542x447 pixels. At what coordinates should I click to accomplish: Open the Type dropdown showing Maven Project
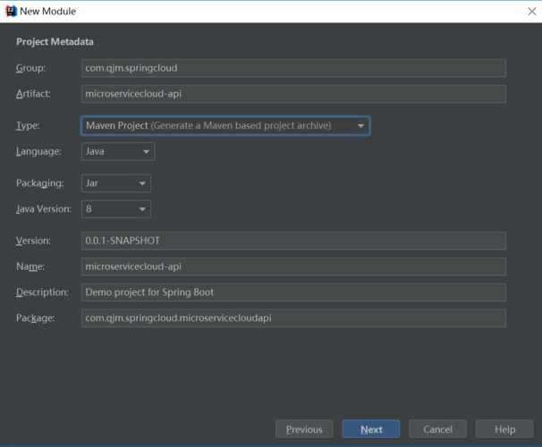pos(225,126)
